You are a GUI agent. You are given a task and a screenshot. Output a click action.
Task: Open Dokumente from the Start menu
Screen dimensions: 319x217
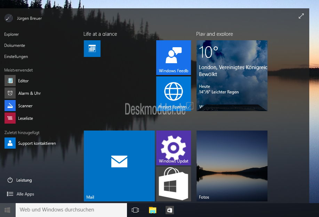click(15, 45)
